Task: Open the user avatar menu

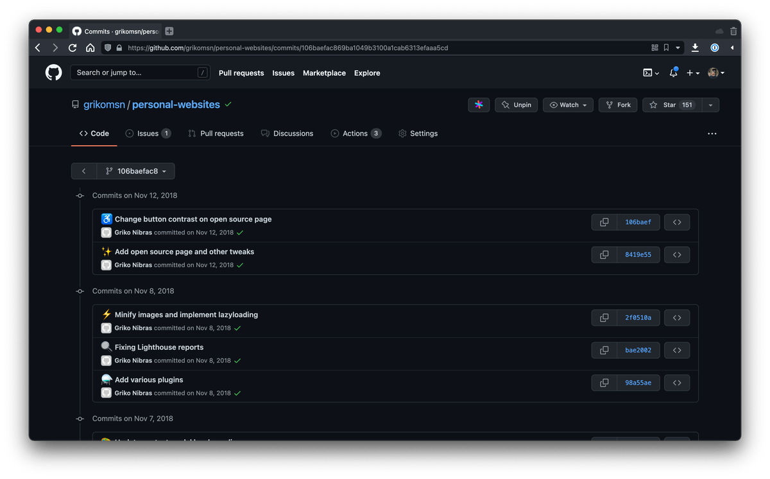Action: (x=716, y=73)
